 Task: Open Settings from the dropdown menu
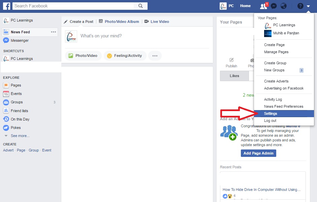coord(284,113)
